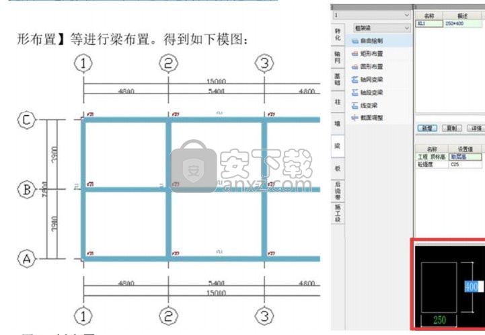Switch to the 后浇带 side tab
485x335 pixels.
tap(338, 190)
